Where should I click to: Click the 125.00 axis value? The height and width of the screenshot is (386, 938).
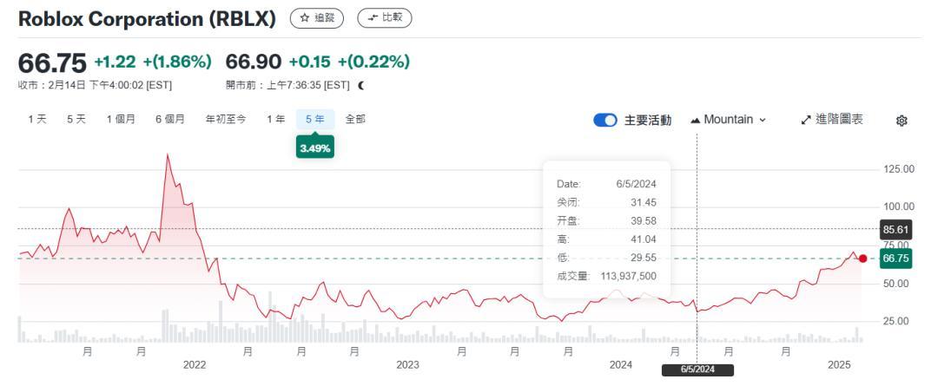[899, 169]
